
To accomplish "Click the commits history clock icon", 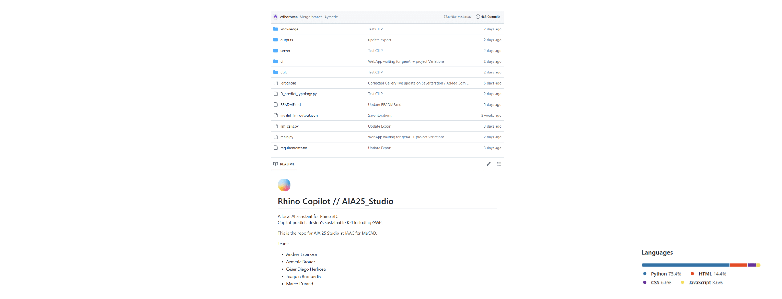I will pos(478,17).
